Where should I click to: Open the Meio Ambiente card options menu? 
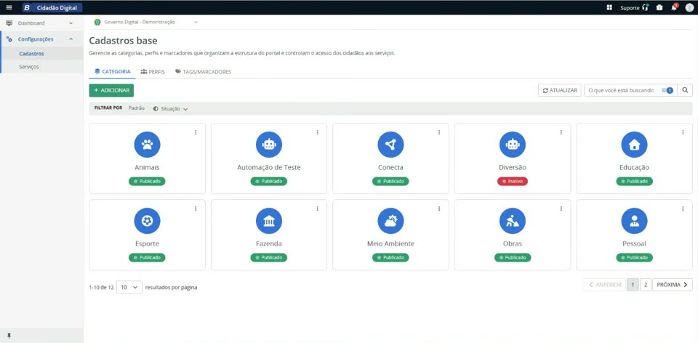[439, 209]
